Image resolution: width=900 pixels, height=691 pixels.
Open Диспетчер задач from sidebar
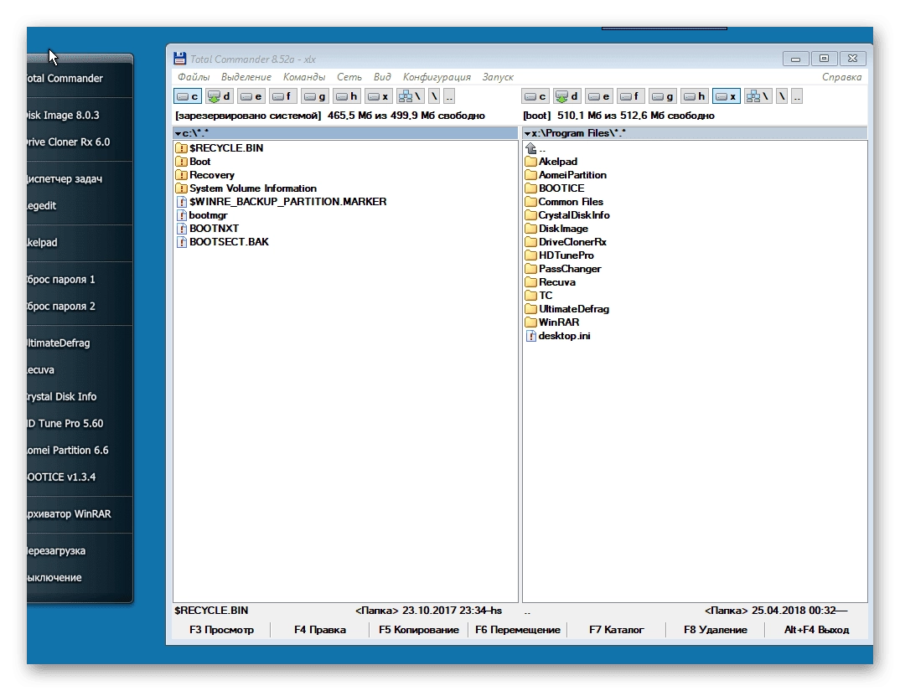[x=65, y=179]
